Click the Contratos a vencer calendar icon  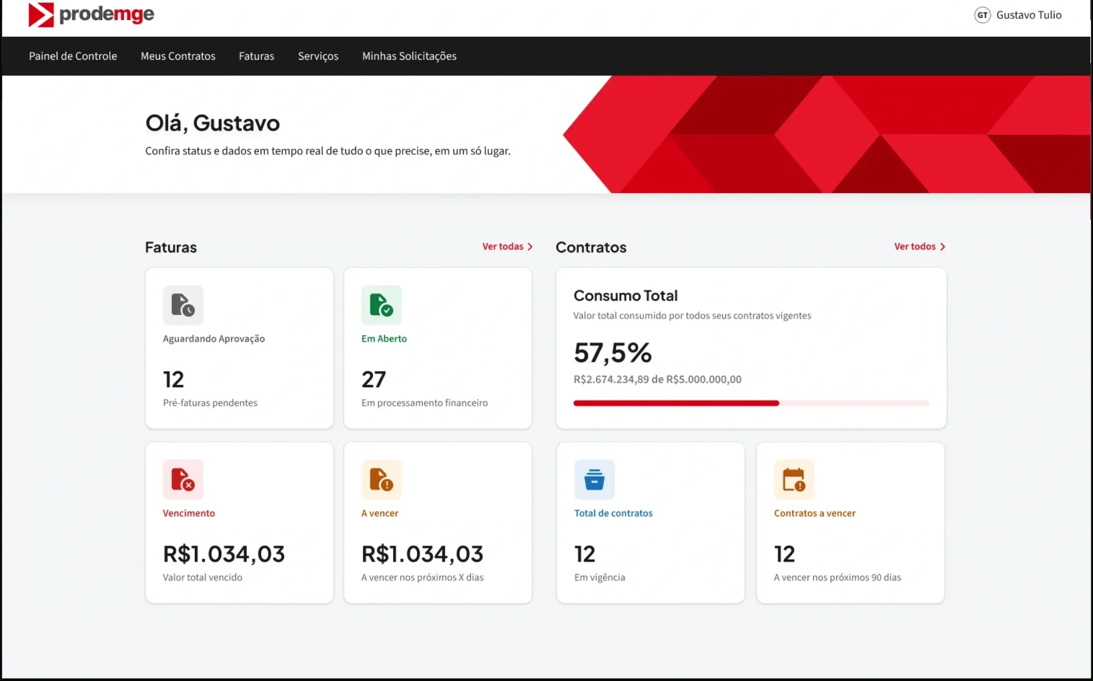pyautogui.click(x=794, y=479)
